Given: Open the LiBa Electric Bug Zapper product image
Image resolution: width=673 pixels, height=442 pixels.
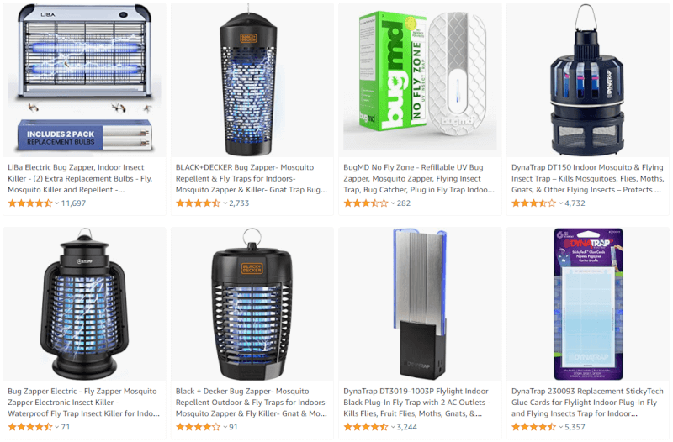Looking at the screenshot, I should 85,80.
